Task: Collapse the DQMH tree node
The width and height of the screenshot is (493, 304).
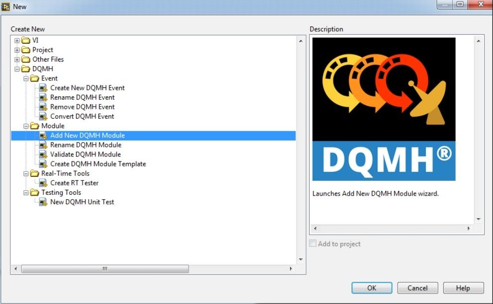Action: point(17,69)
